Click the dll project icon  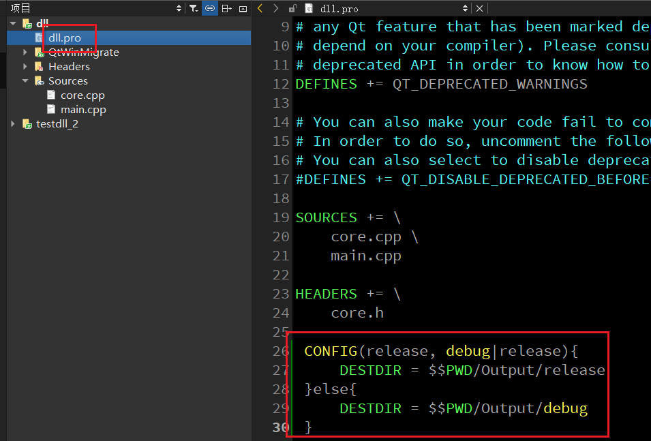27,24
